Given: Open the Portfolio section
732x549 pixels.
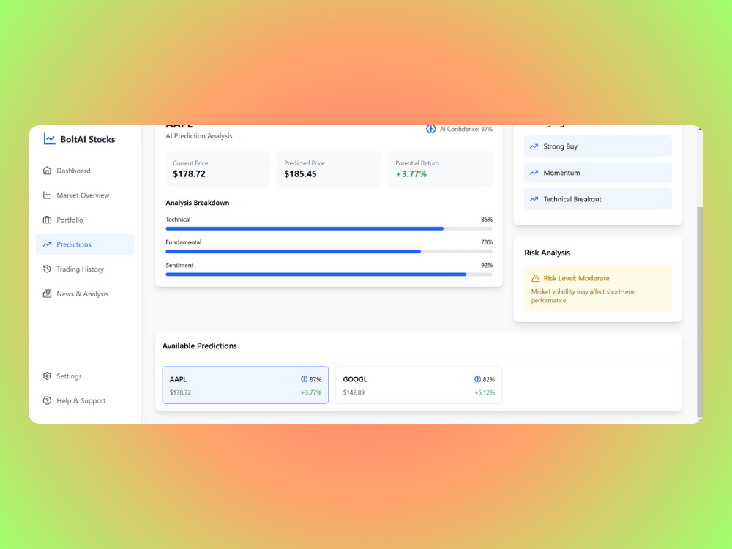Looking at the screenshot, I should (x=84, y=220).
